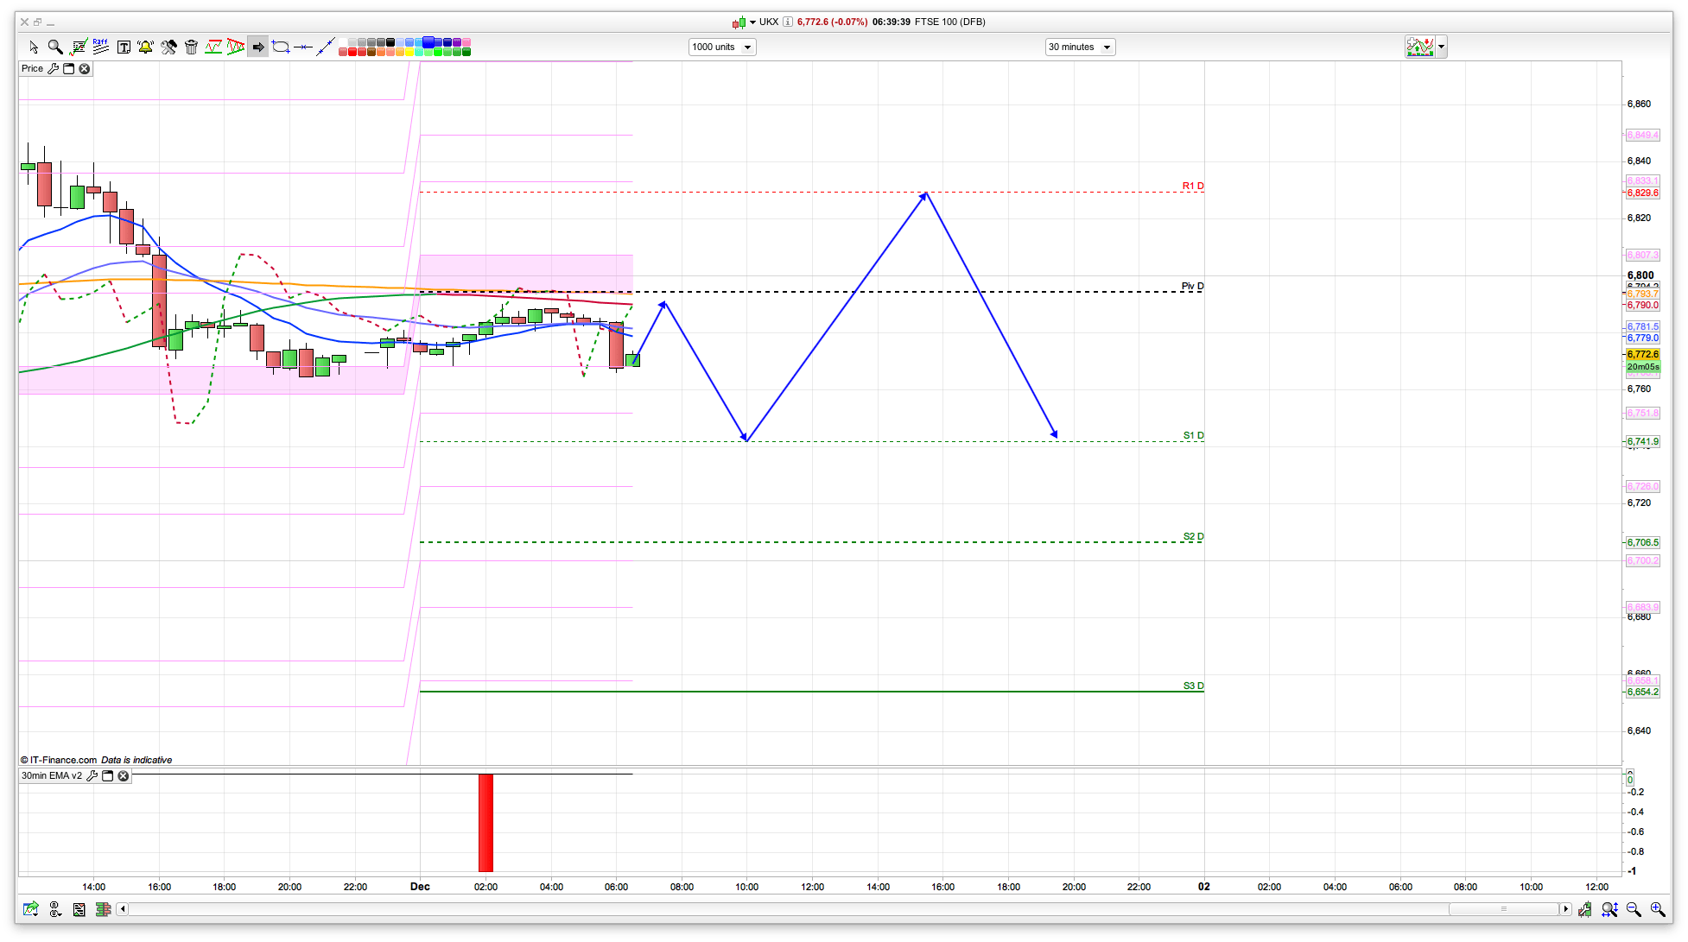This screenshot has height=942, width=1688.
Task: Open the 30 minutes timeframe dropdown
Action: 1107,47
